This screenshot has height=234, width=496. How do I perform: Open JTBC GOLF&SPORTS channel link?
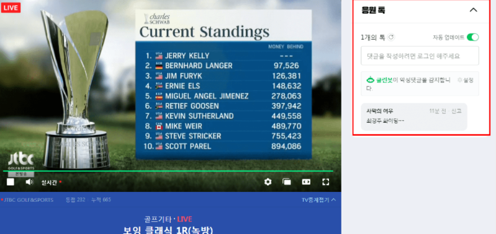click(29, 200)
